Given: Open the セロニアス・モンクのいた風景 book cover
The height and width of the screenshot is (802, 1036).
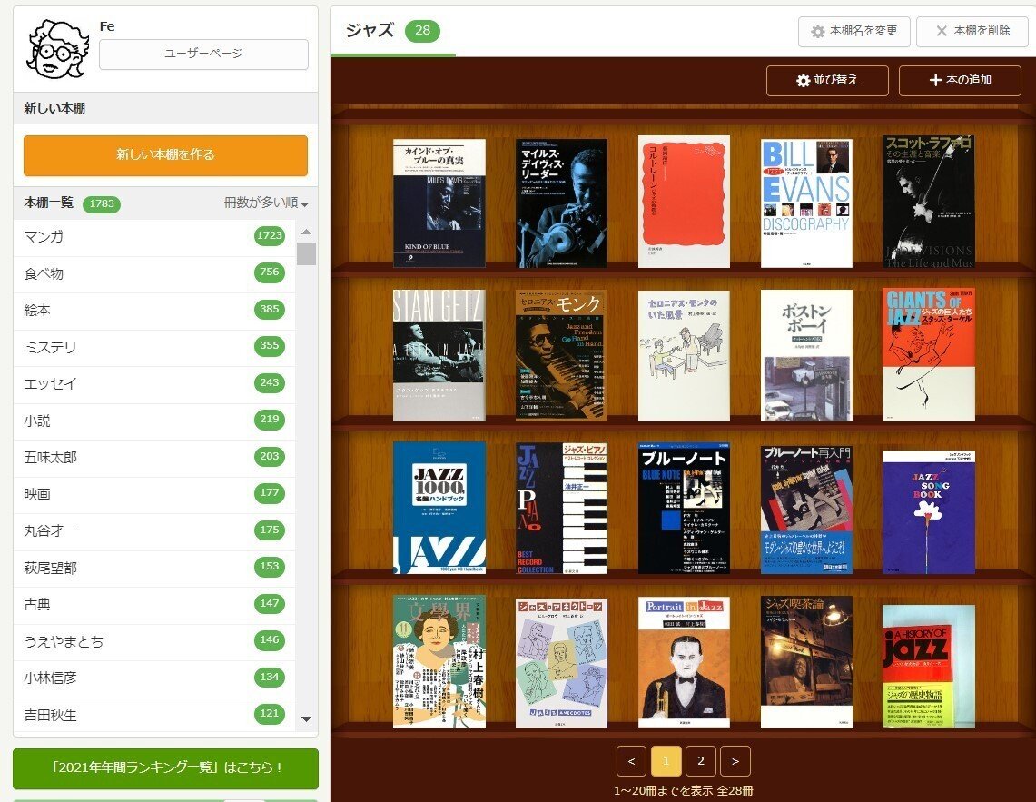Looking at the screenshot, I should (x=684, y=356).
